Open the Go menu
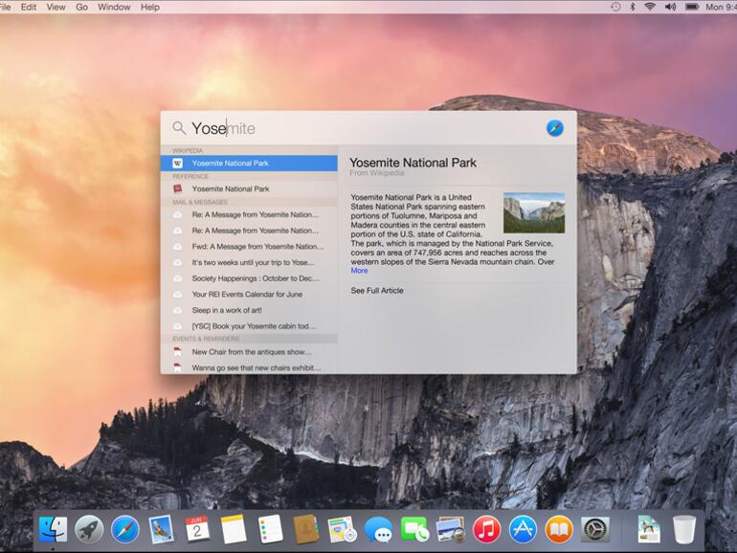 [81, 7]
